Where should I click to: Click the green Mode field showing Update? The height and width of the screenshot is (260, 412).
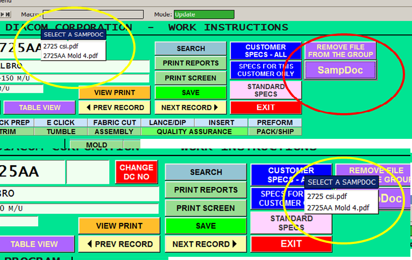pos(204,14)
